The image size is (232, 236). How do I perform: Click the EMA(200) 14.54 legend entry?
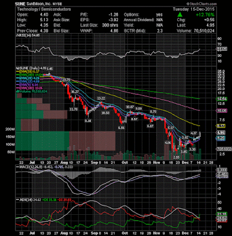tap(29, 75)
